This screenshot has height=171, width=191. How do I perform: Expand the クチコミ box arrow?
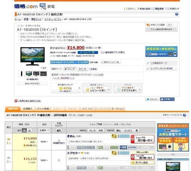(x=140, y=89)
